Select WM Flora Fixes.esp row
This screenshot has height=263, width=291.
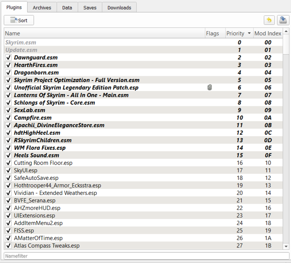click(x=144, y=148)
